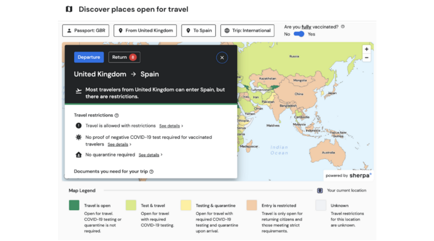This screenshot has height=241, width=434.
Task: Click the globe icon in Trip button
Action: (x=227, y=31)
